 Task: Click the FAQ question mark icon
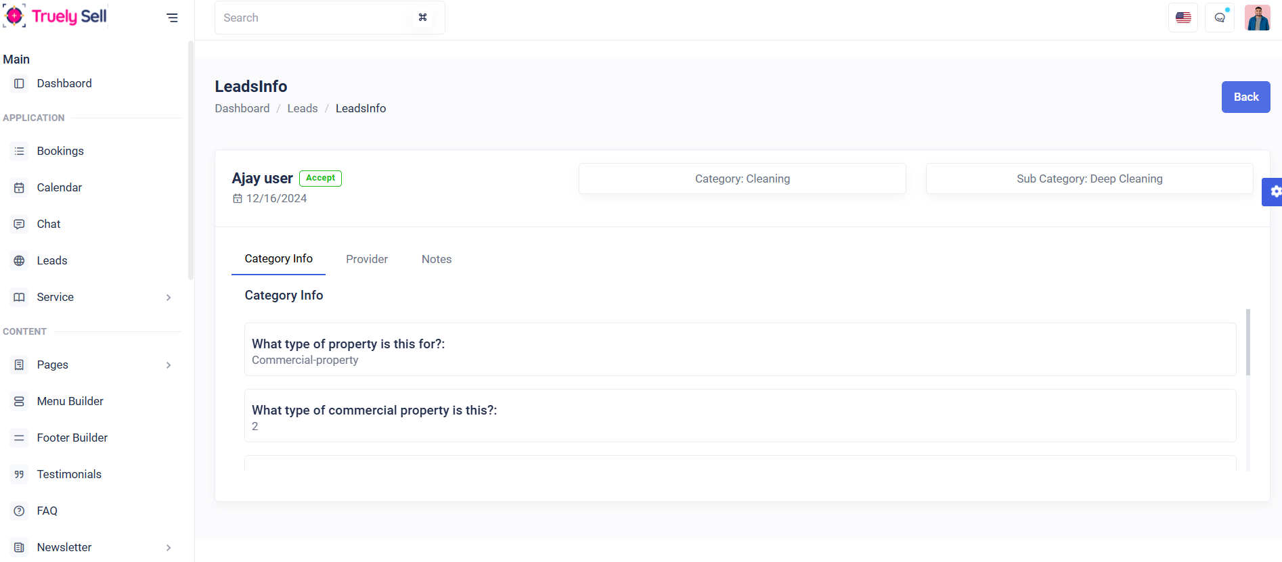tap(20, 511)
